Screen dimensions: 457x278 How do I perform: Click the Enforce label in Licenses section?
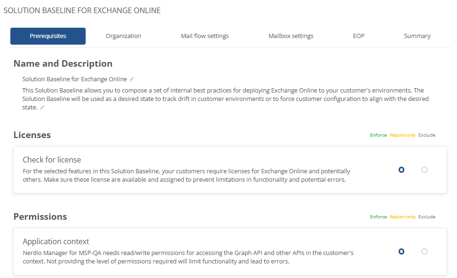[378, 135]
